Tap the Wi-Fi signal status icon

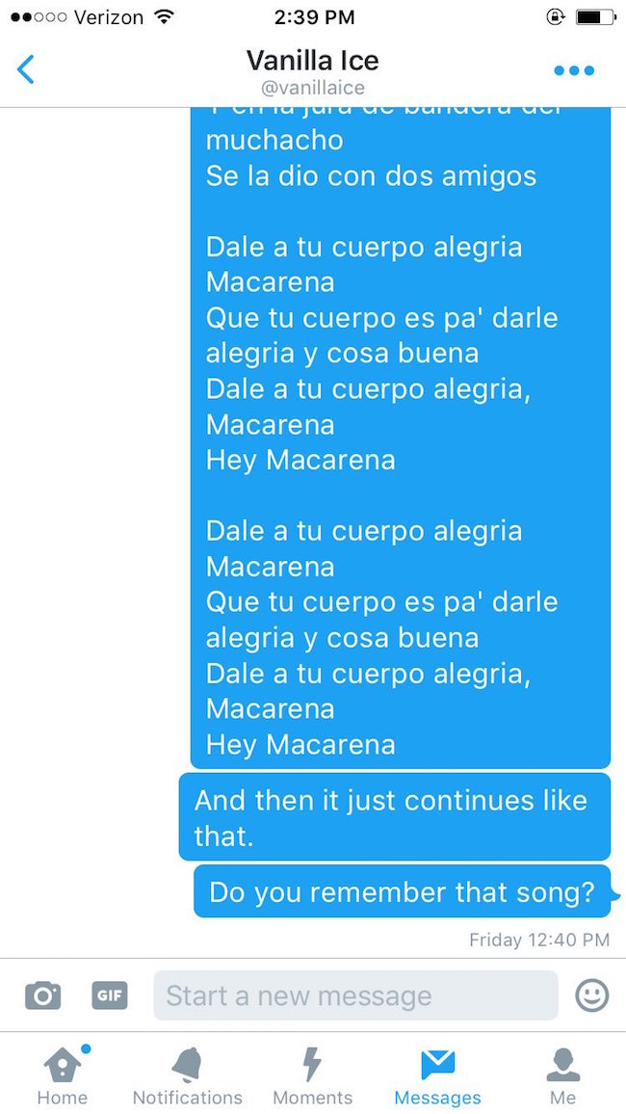[x=165, y=16]
